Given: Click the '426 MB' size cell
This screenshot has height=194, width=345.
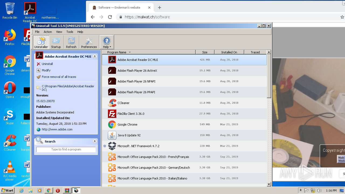Looking at the screenshot, I should tap(205, 60).
